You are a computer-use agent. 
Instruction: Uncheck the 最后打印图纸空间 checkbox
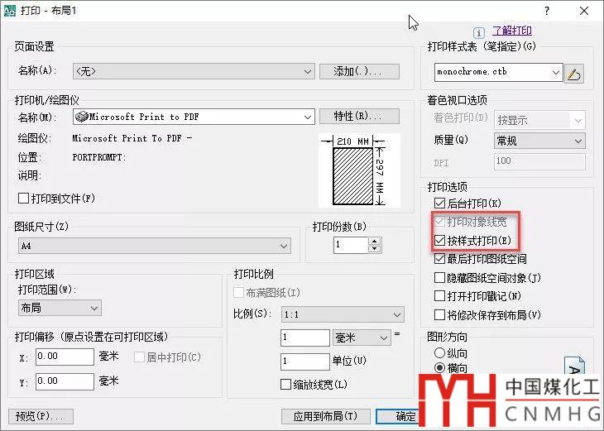point(439,258)
